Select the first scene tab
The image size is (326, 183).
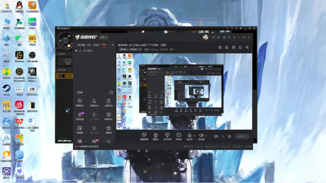pos(81,45)
